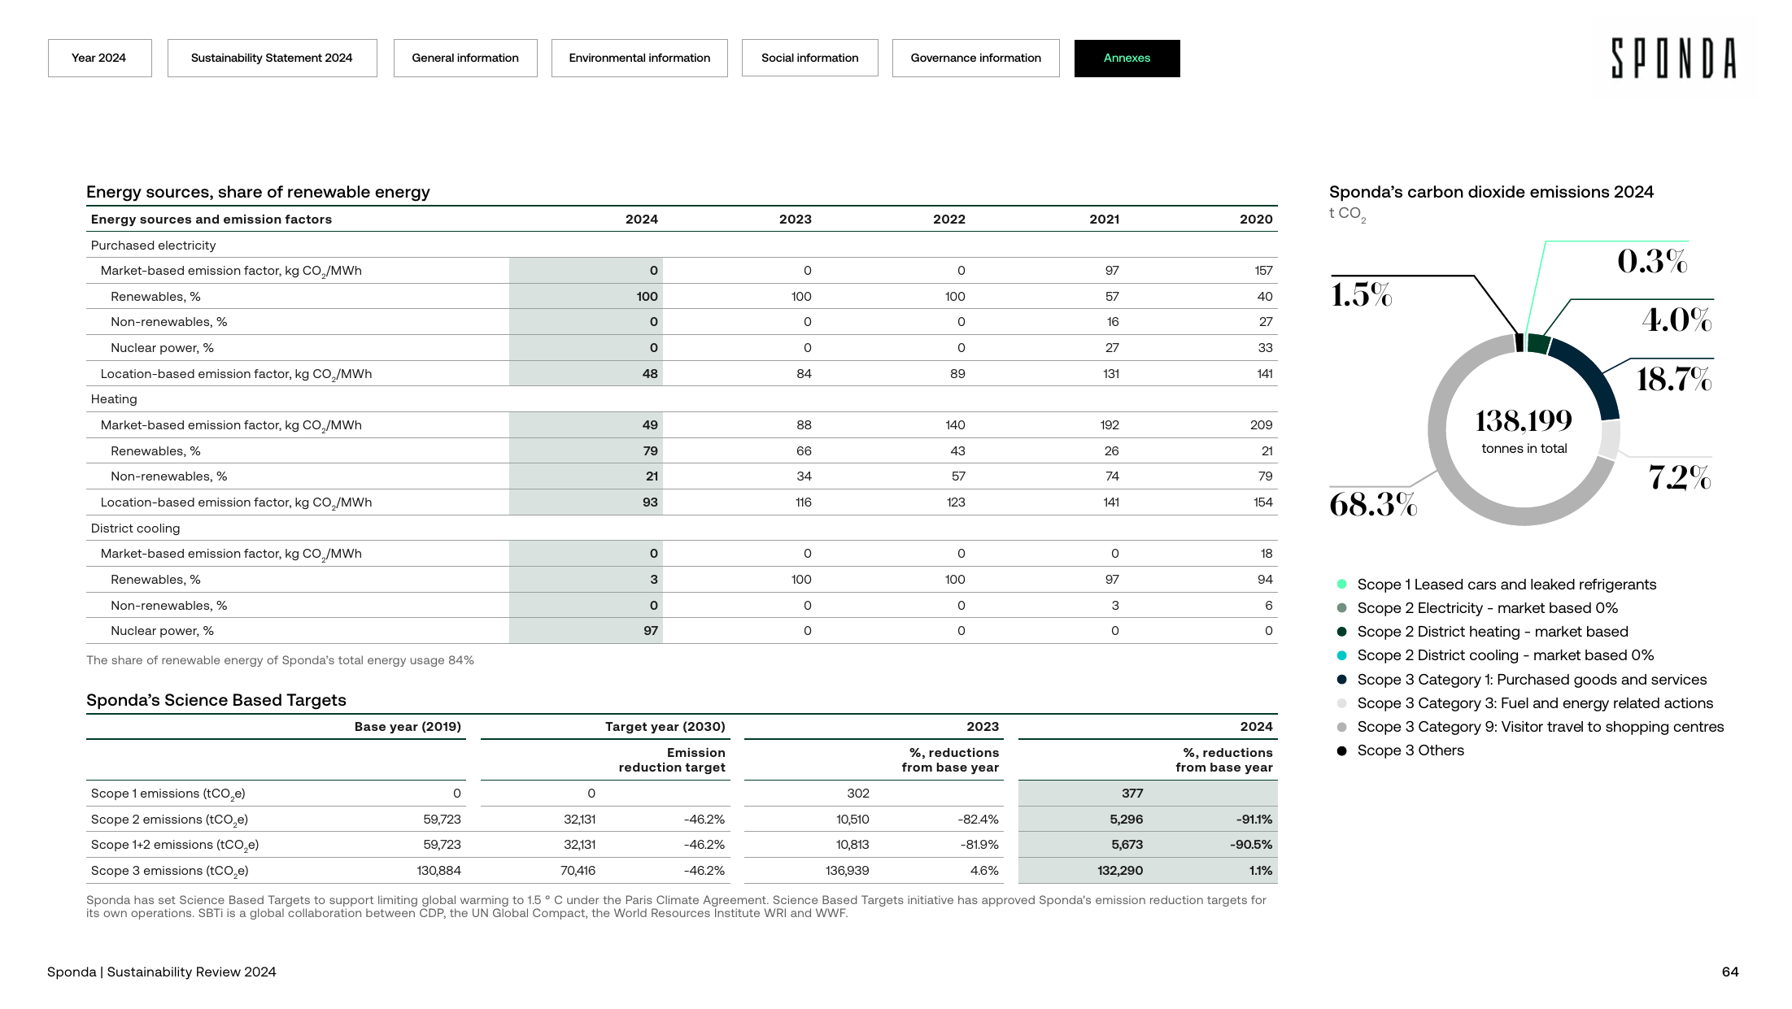
Task: Click the Sponda Sustainability Review 2024 footer
Action: tap(161, 972)
